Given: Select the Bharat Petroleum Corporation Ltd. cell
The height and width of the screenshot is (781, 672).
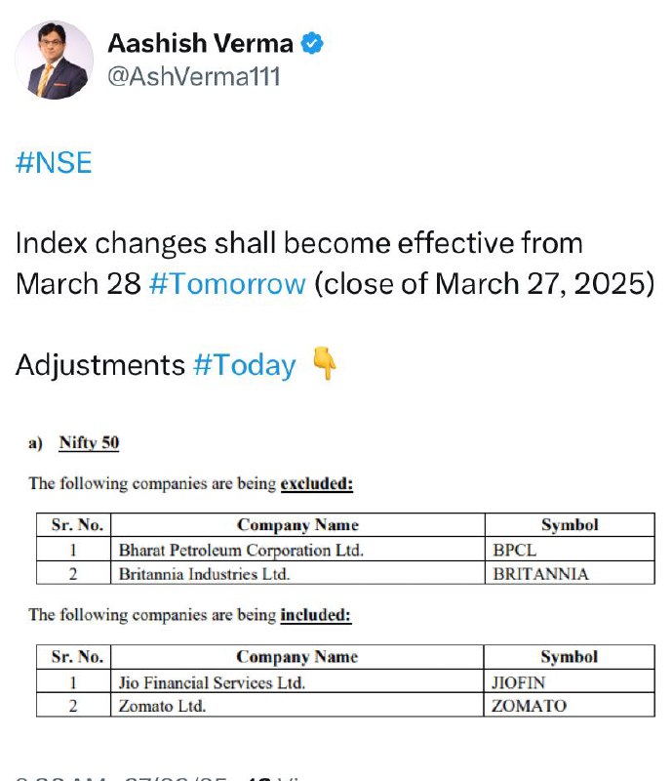Looking at the screenshot, I should 297,550.
